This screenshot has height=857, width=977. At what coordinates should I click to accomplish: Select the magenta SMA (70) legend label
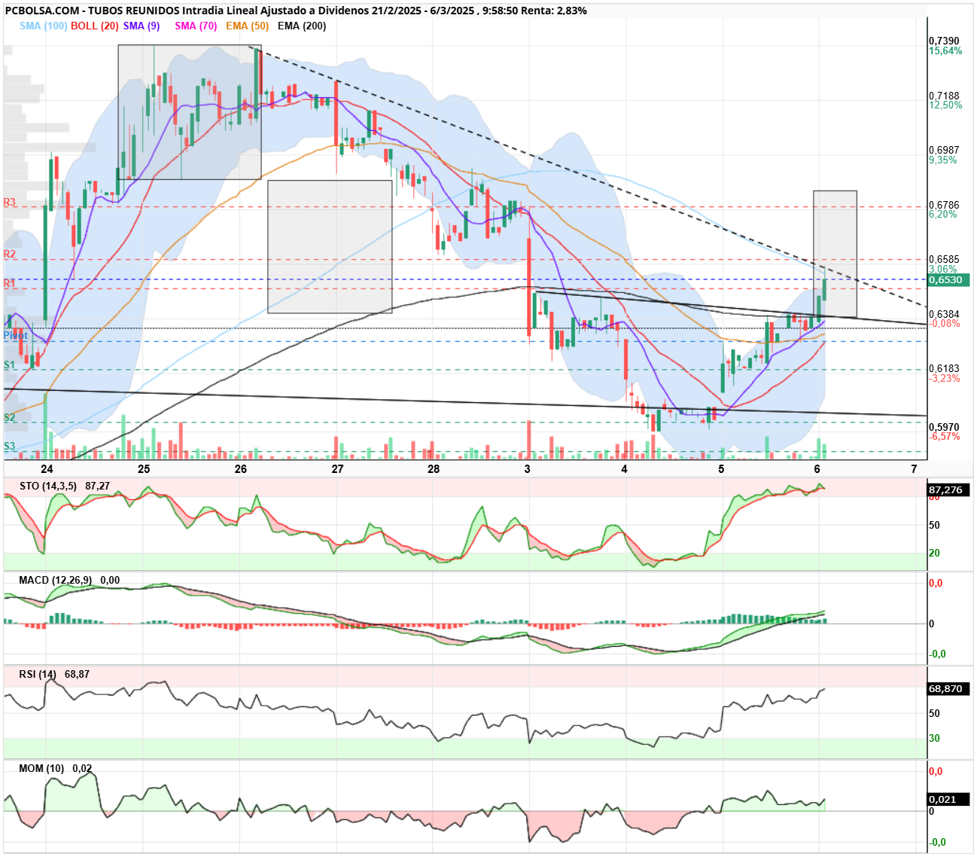point(196,26)
